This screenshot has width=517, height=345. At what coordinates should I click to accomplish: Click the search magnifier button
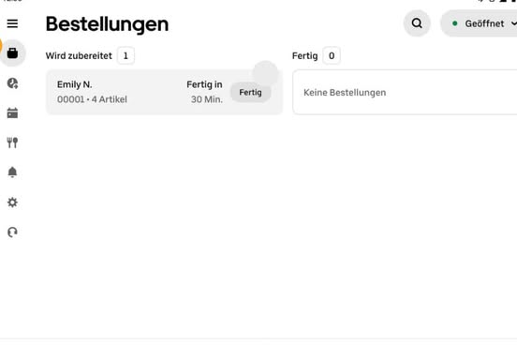click(x=417, y=23)
